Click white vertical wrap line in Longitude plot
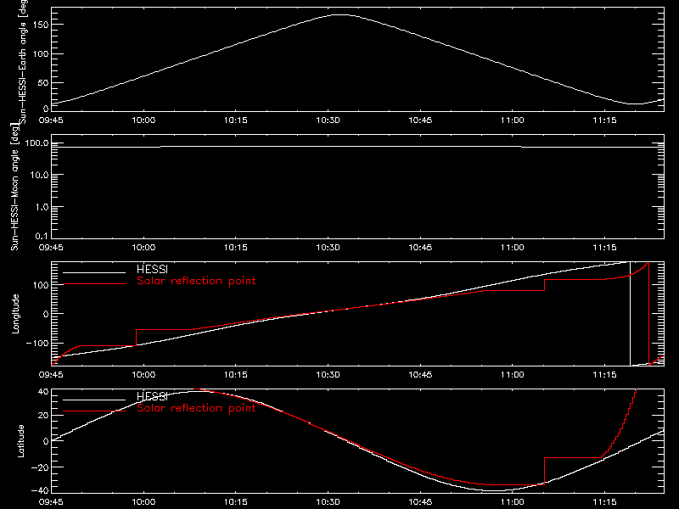Screen dimensions: 679x509 [630, 314]
